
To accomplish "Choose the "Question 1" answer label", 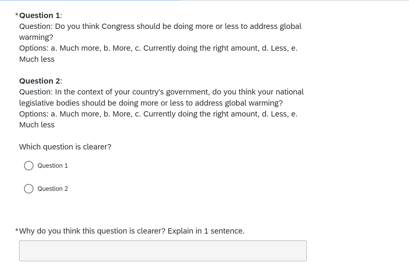I will tap(53, 166).
